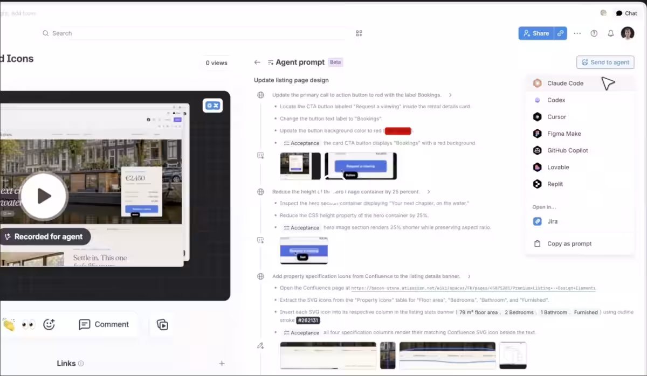Click the eyes reaction emoji
The width and height of the screenshot is (647, 376).
[x=29, y=324]
